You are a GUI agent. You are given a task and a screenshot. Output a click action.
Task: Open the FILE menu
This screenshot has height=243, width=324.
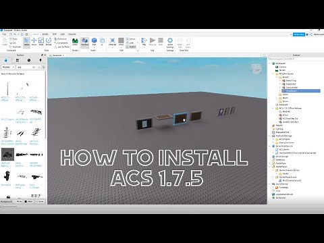4,34
